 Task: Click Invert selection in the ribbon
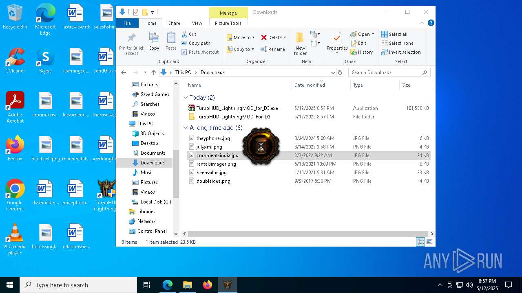401,52
